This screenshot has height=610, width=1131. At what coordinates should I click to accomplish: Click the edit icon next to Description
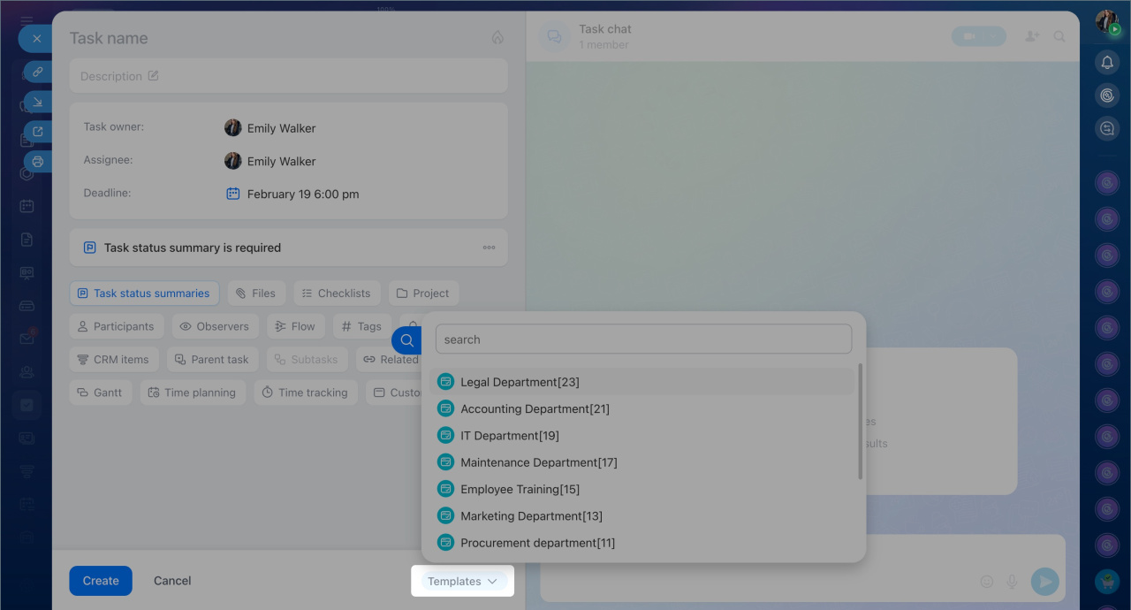point(153,76)
